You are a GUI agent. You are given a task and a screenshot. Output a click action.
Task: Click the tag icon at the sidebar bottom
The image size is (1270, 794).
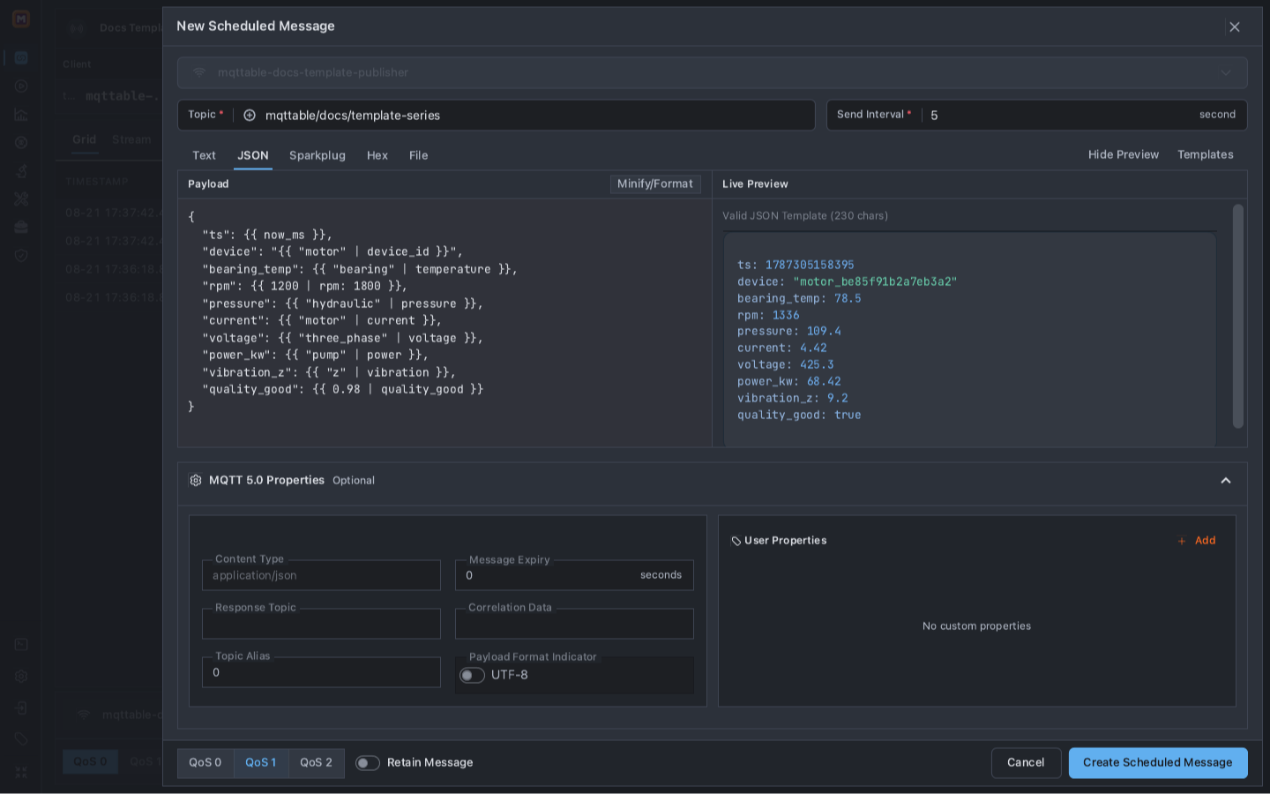coord(21,739)
